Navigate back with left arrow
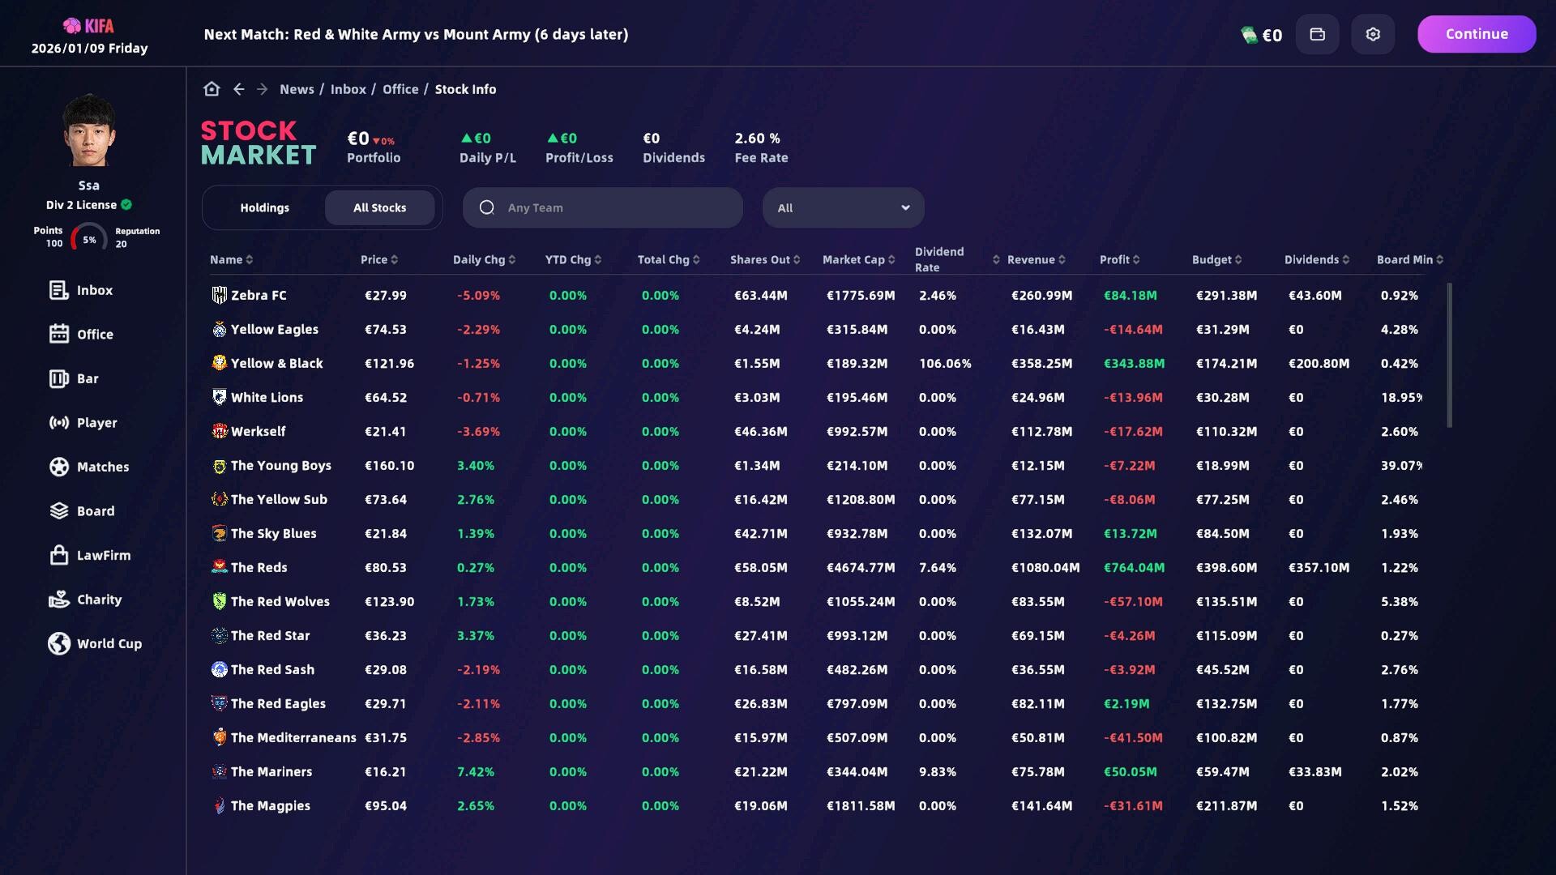Image resolution: width=1556 pixels, height=875 pixels. 238,89
